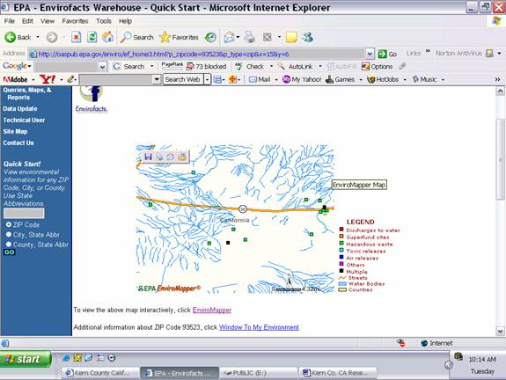
Task: Click the sidebar GO button
Action: tap(10, 252)
